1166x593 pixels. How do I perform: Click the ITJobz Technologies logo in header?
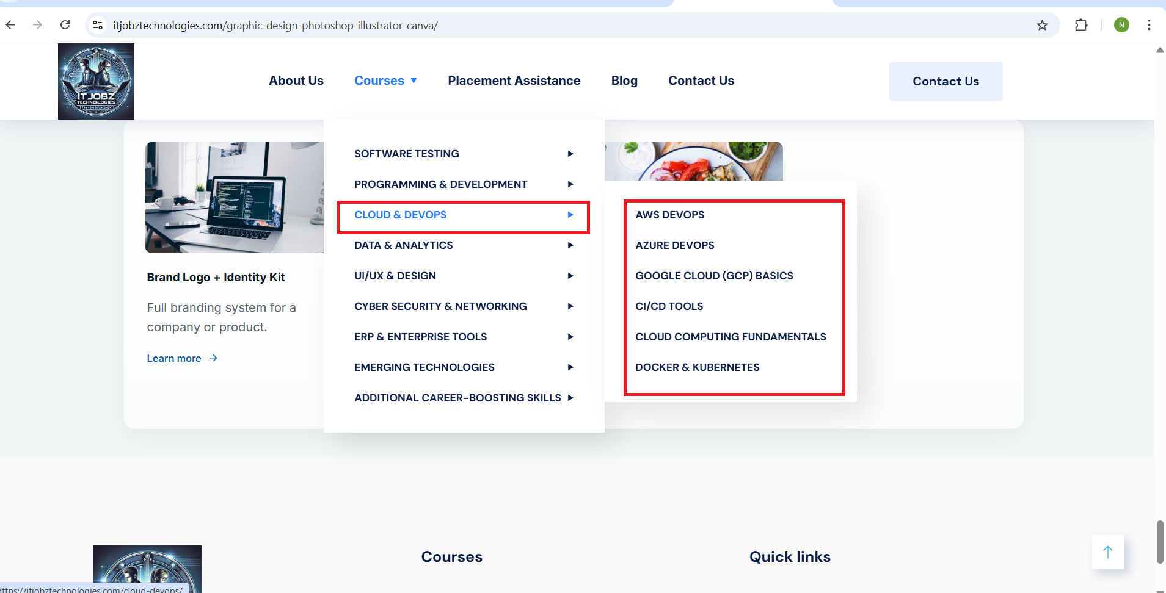(96, 81)
